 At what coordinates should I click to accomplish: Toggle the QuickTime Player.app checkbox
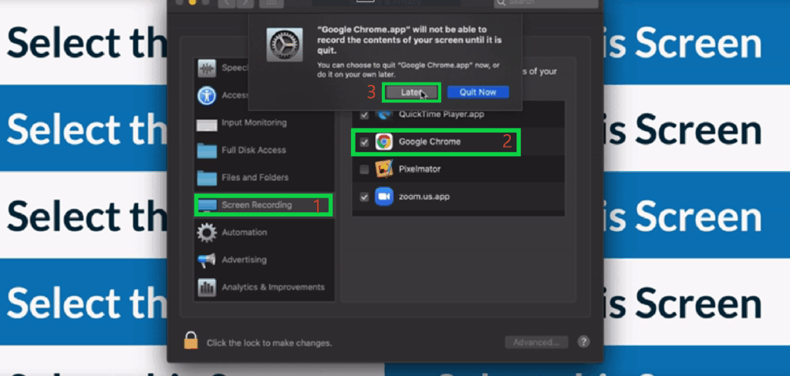pos(364,115)
